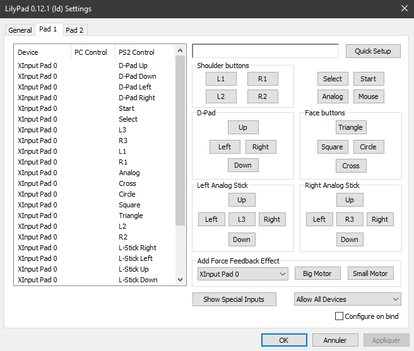
Task: Click R3 in Right Analog Stick group
Action: pos(350,219)
